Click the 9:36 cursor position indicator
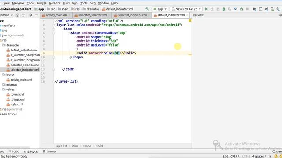Viewport: 282px width, 158px height. pyautogui.click(x=225, y=156)
